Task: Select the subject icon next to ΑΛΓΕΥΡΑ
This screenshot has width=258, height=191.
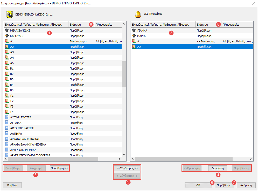Action: pos(7,134)
